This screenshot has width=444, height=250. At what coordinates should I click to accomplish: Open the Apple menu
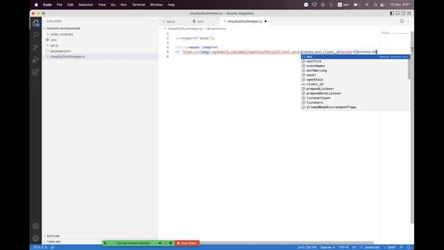(36, 5)
